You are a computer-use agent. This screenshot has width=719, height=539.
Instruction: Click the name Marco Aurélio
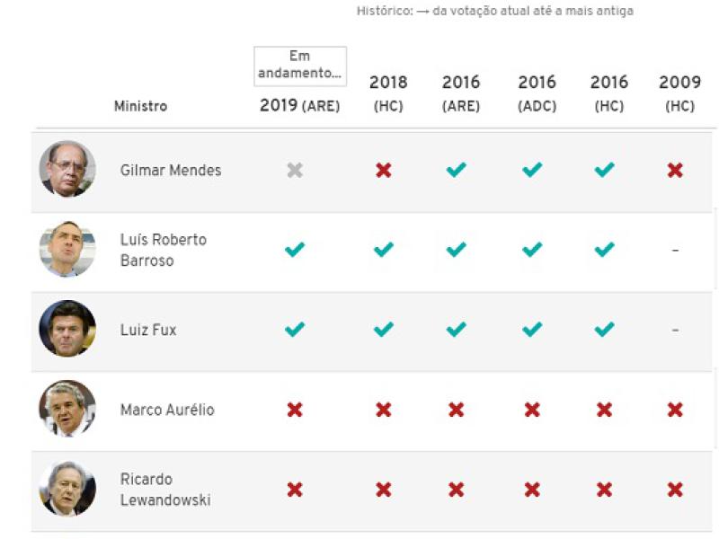[x=167, y=410]
